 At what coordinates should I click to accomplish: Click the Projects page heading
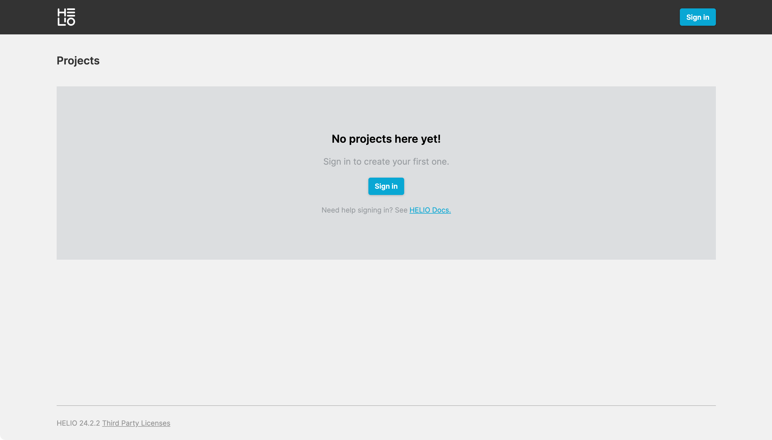point(78,61)
